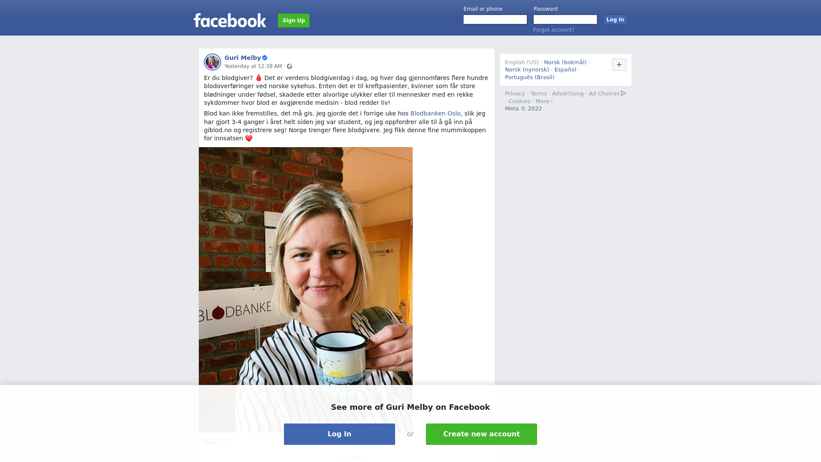Click the green Sign Up button
The height and width of the screenshot is (462, 821).
click(x=294, y=21)
